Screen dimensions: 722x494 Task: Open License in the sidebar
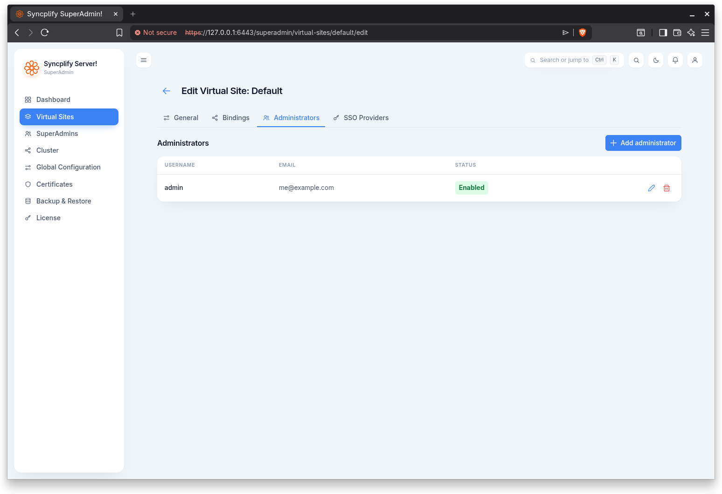tap(69, 218)
